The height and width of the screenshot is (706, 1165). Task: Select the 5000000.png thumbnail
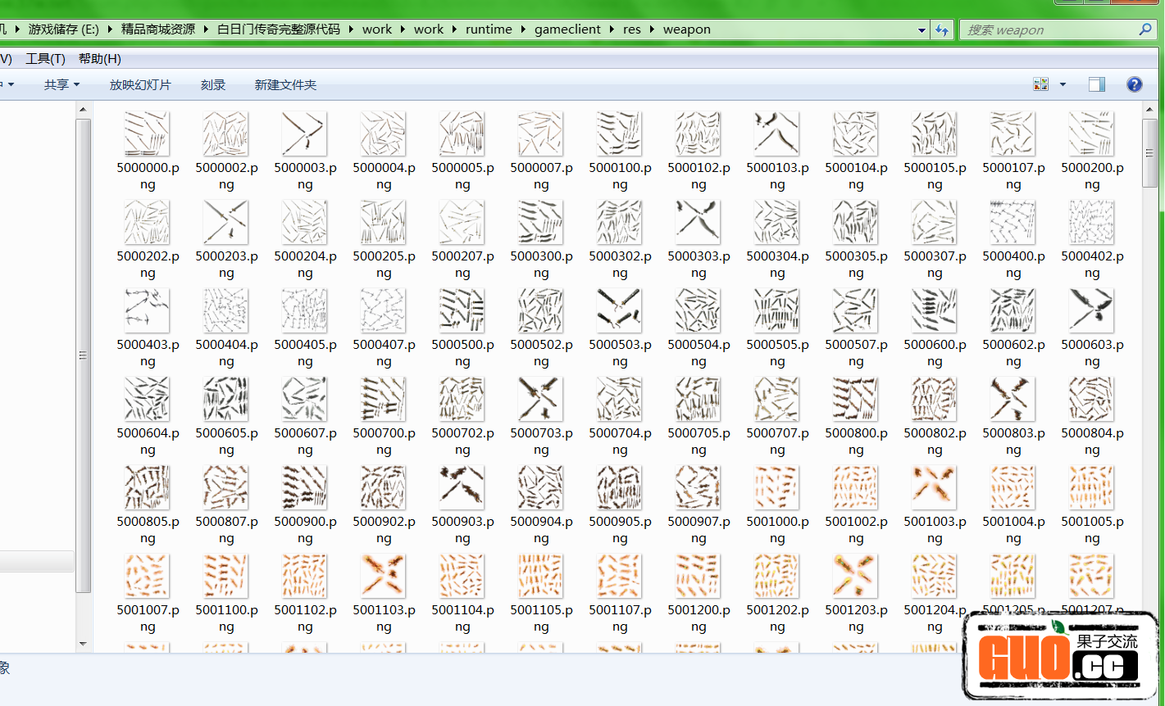tap(147, 134)
